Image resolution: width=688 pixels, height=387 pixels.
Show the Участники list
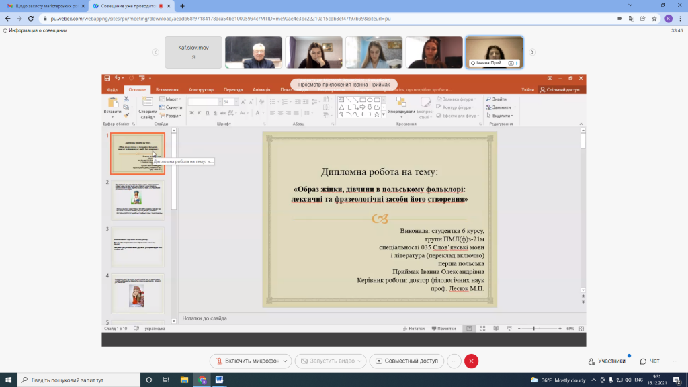607,361
